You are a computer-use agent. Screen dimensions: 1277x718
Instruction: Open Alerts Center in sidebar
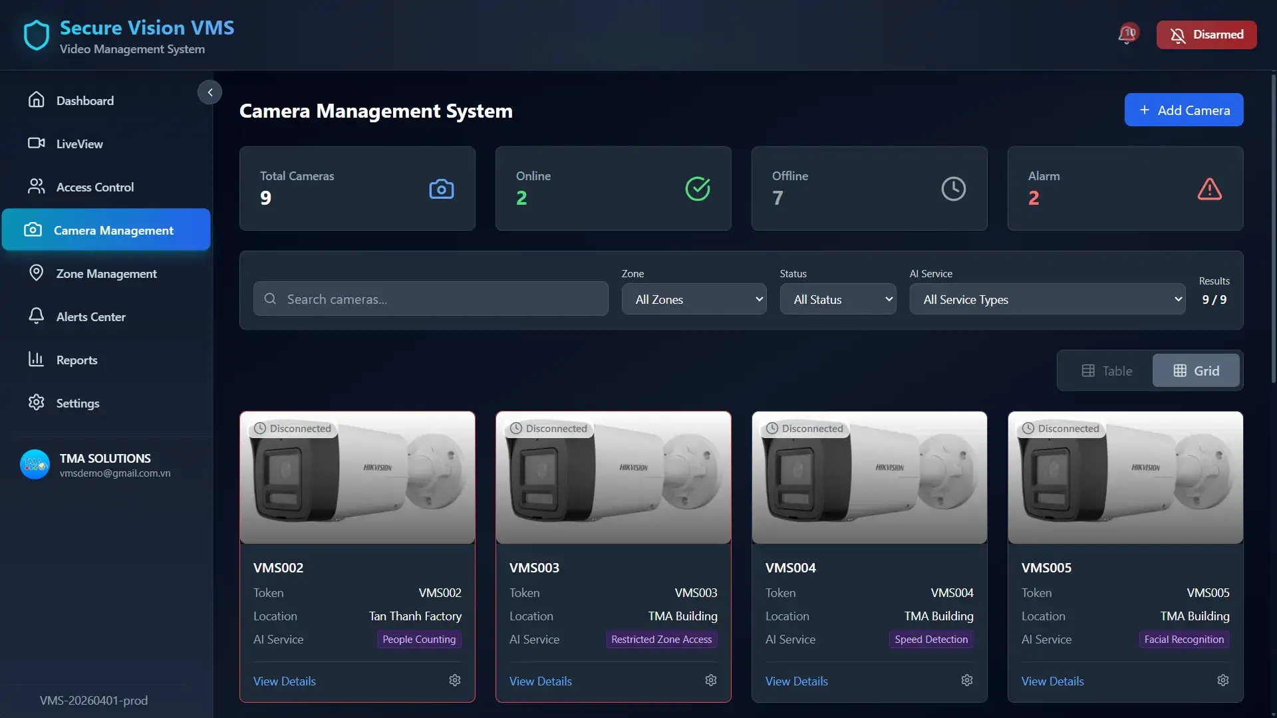pyautogui.click(x=106, y=316)
